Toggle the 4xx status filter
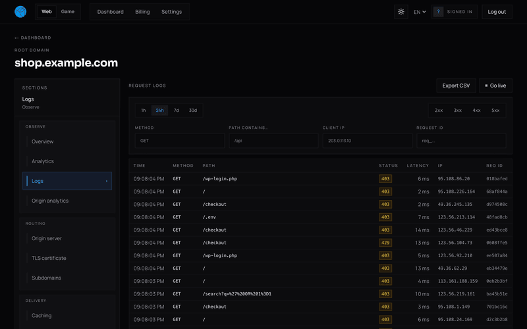 [476, 110]
